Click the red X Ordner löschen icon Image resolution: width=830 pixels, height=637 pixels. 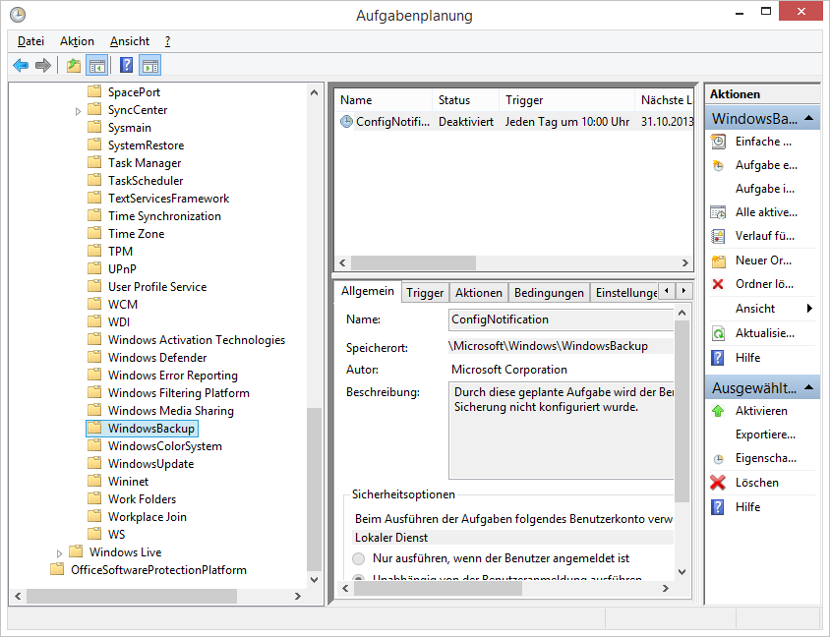pyautogui.click(x=718, y=284)
